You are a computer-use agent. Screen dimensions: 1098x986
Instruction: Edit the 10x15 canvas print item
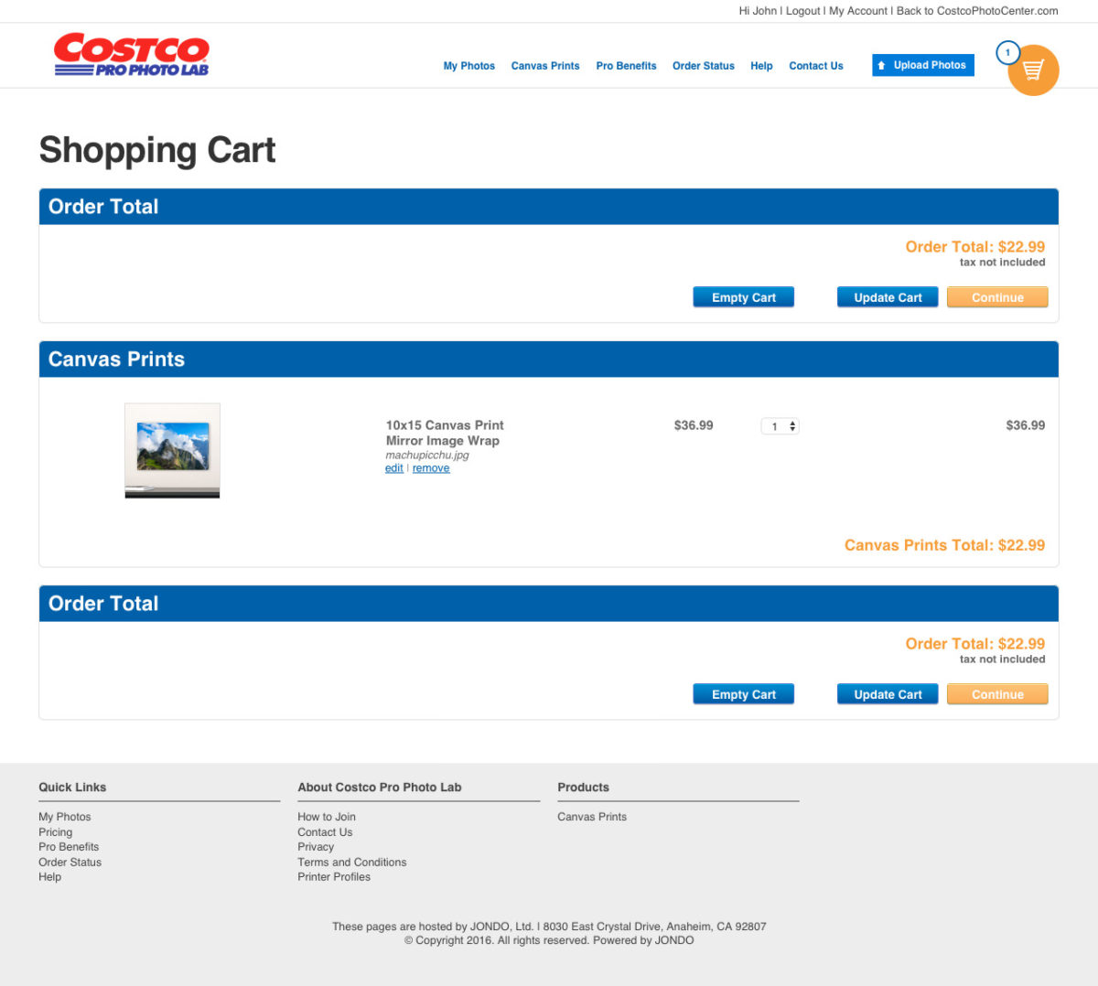[x=393, y=467]
